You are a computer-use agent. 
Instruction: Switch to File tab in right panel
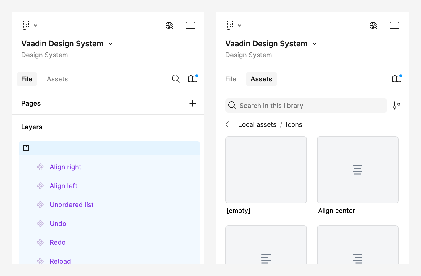[231, 79]
